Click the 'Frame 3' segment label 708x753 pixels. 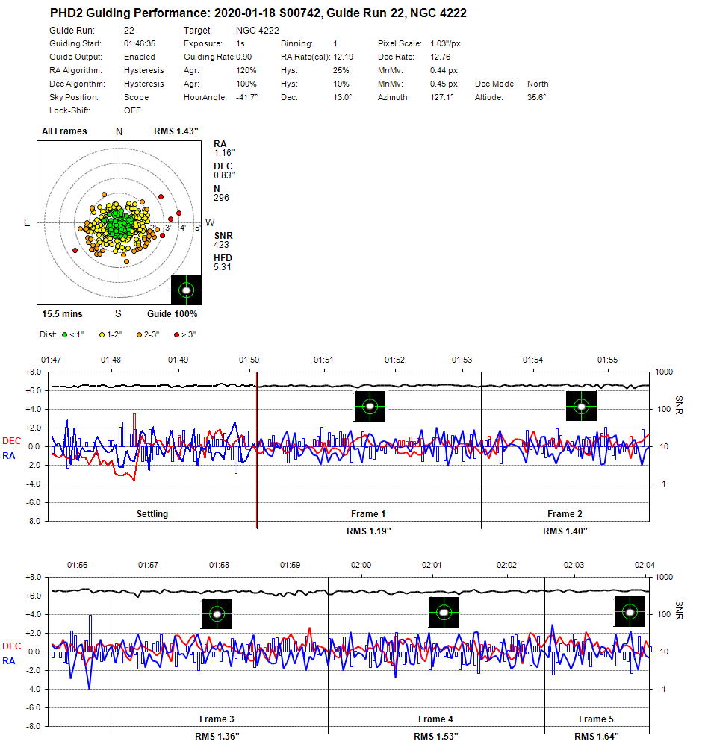(217, 719)
